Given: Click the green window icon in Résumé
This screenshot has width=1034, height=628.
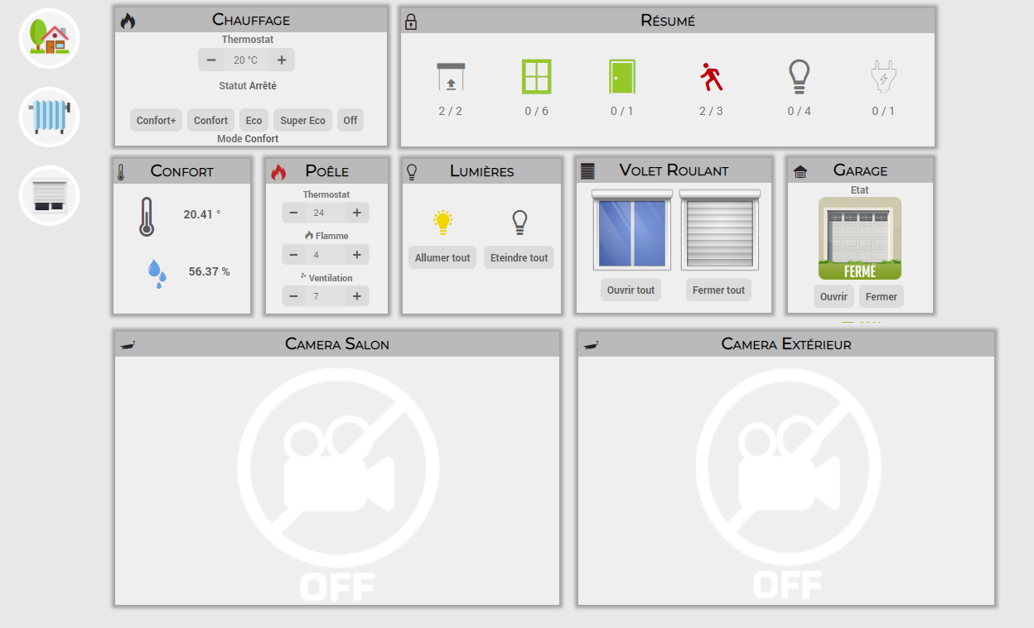Looking at the screenshot, I should (536, 77).
